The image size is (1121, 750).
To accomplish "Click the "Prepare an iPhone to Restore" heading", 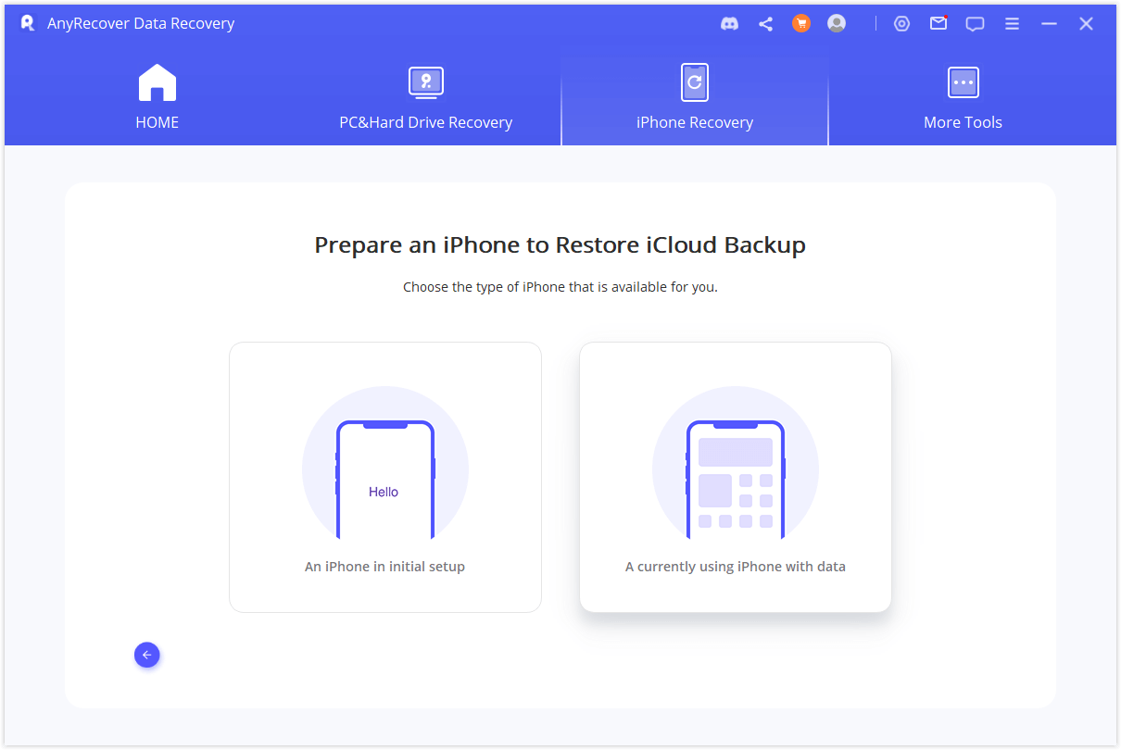I will 560,245.
